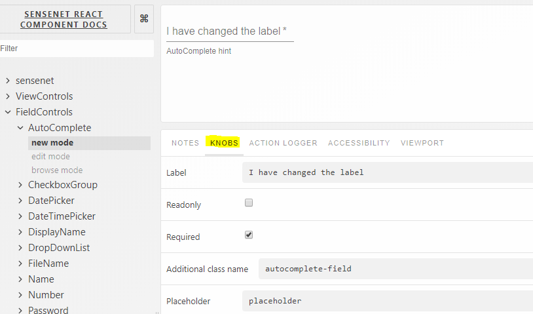Image resolution: width=533 pixels, height=314 pixels.
Task: Open the Action Logger tab
Action: coord(283,143)
